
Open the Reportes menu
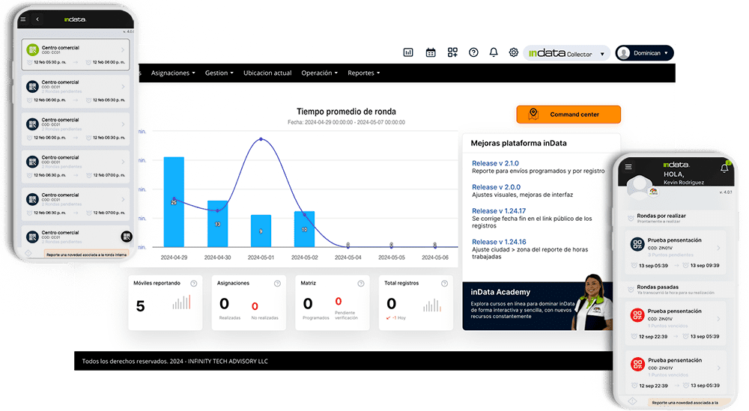[x=363, y=73]
